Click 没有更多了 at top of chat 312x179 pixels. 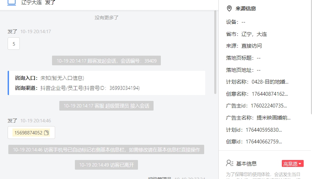(106, 18)
